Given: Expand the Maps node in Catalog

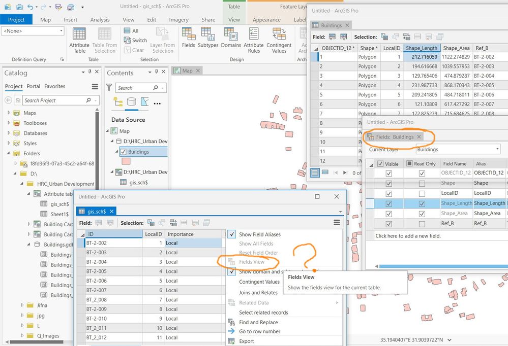Looking at the screenshot, I should (9, 113).
